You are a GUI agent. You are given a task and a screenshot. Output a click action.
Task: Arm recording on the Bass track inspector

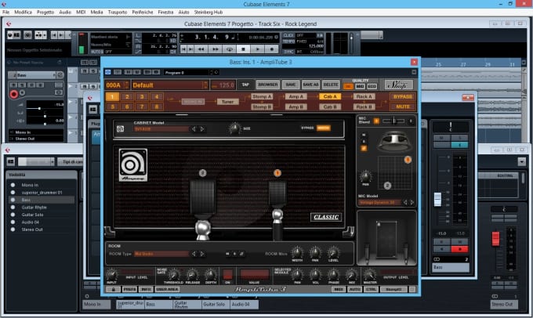coord(14,94)
